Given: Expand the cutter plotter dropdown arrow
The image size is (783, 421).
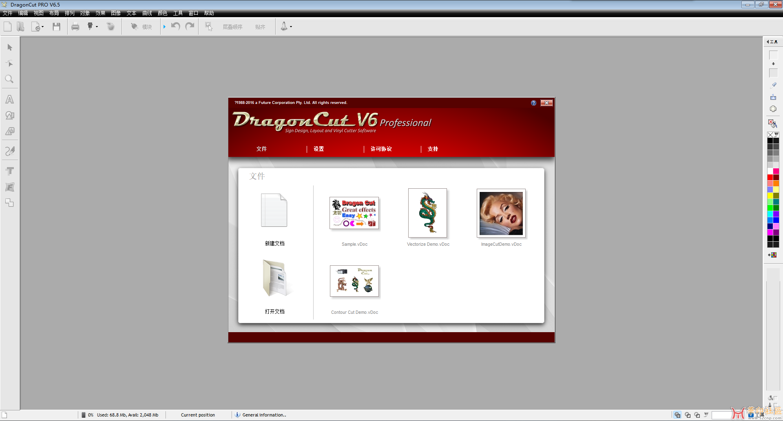Looking at the screenshot, I should pyautogui.click(x=97, y=27).
